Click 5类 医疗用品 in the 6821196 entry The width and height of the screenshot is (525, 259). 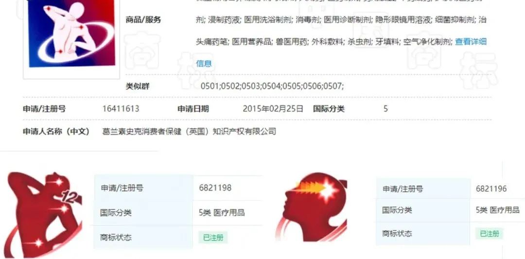pyautogui.click(x=498, y=210)
